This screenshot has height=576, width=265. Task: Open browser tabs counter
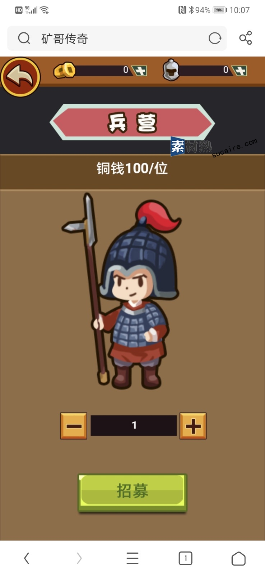coord(185,558)
